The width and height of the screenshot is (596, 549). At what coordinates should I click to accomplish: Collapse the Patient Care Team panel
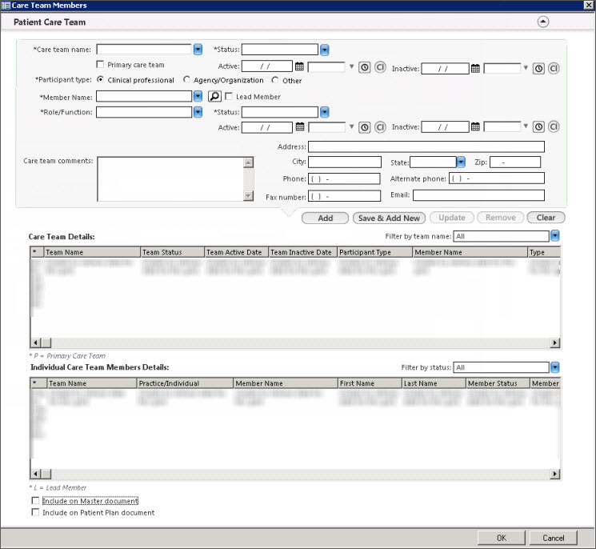coord(543,22)
